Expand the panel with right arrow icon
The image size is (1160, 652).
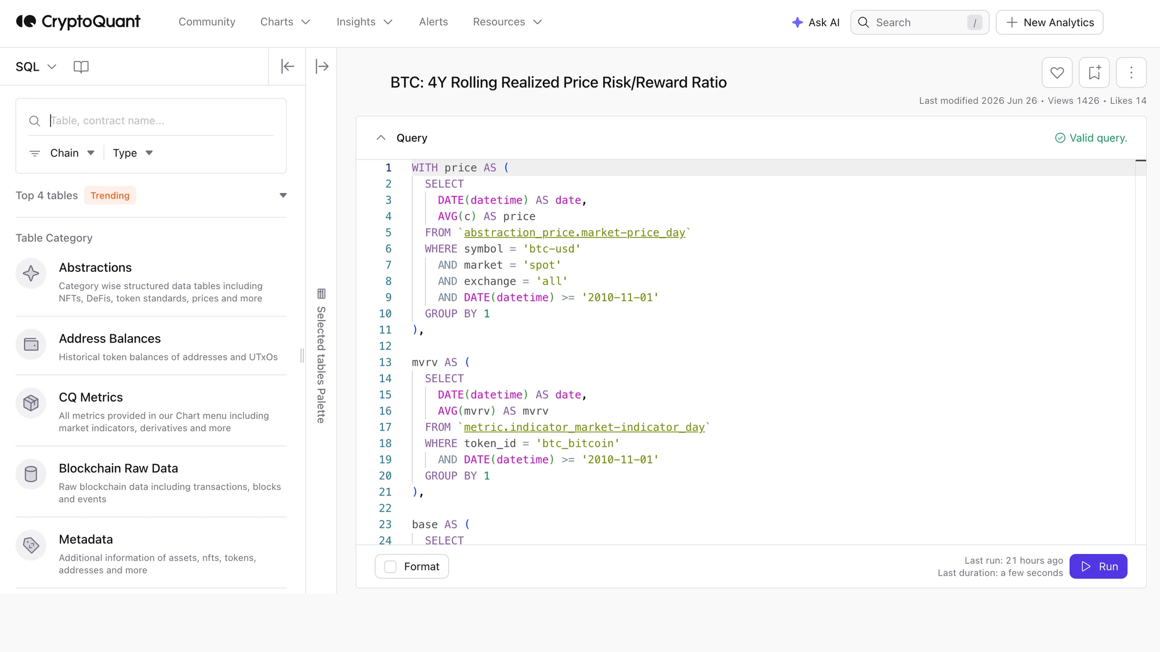pyautogui.click(x=322, y=66)
